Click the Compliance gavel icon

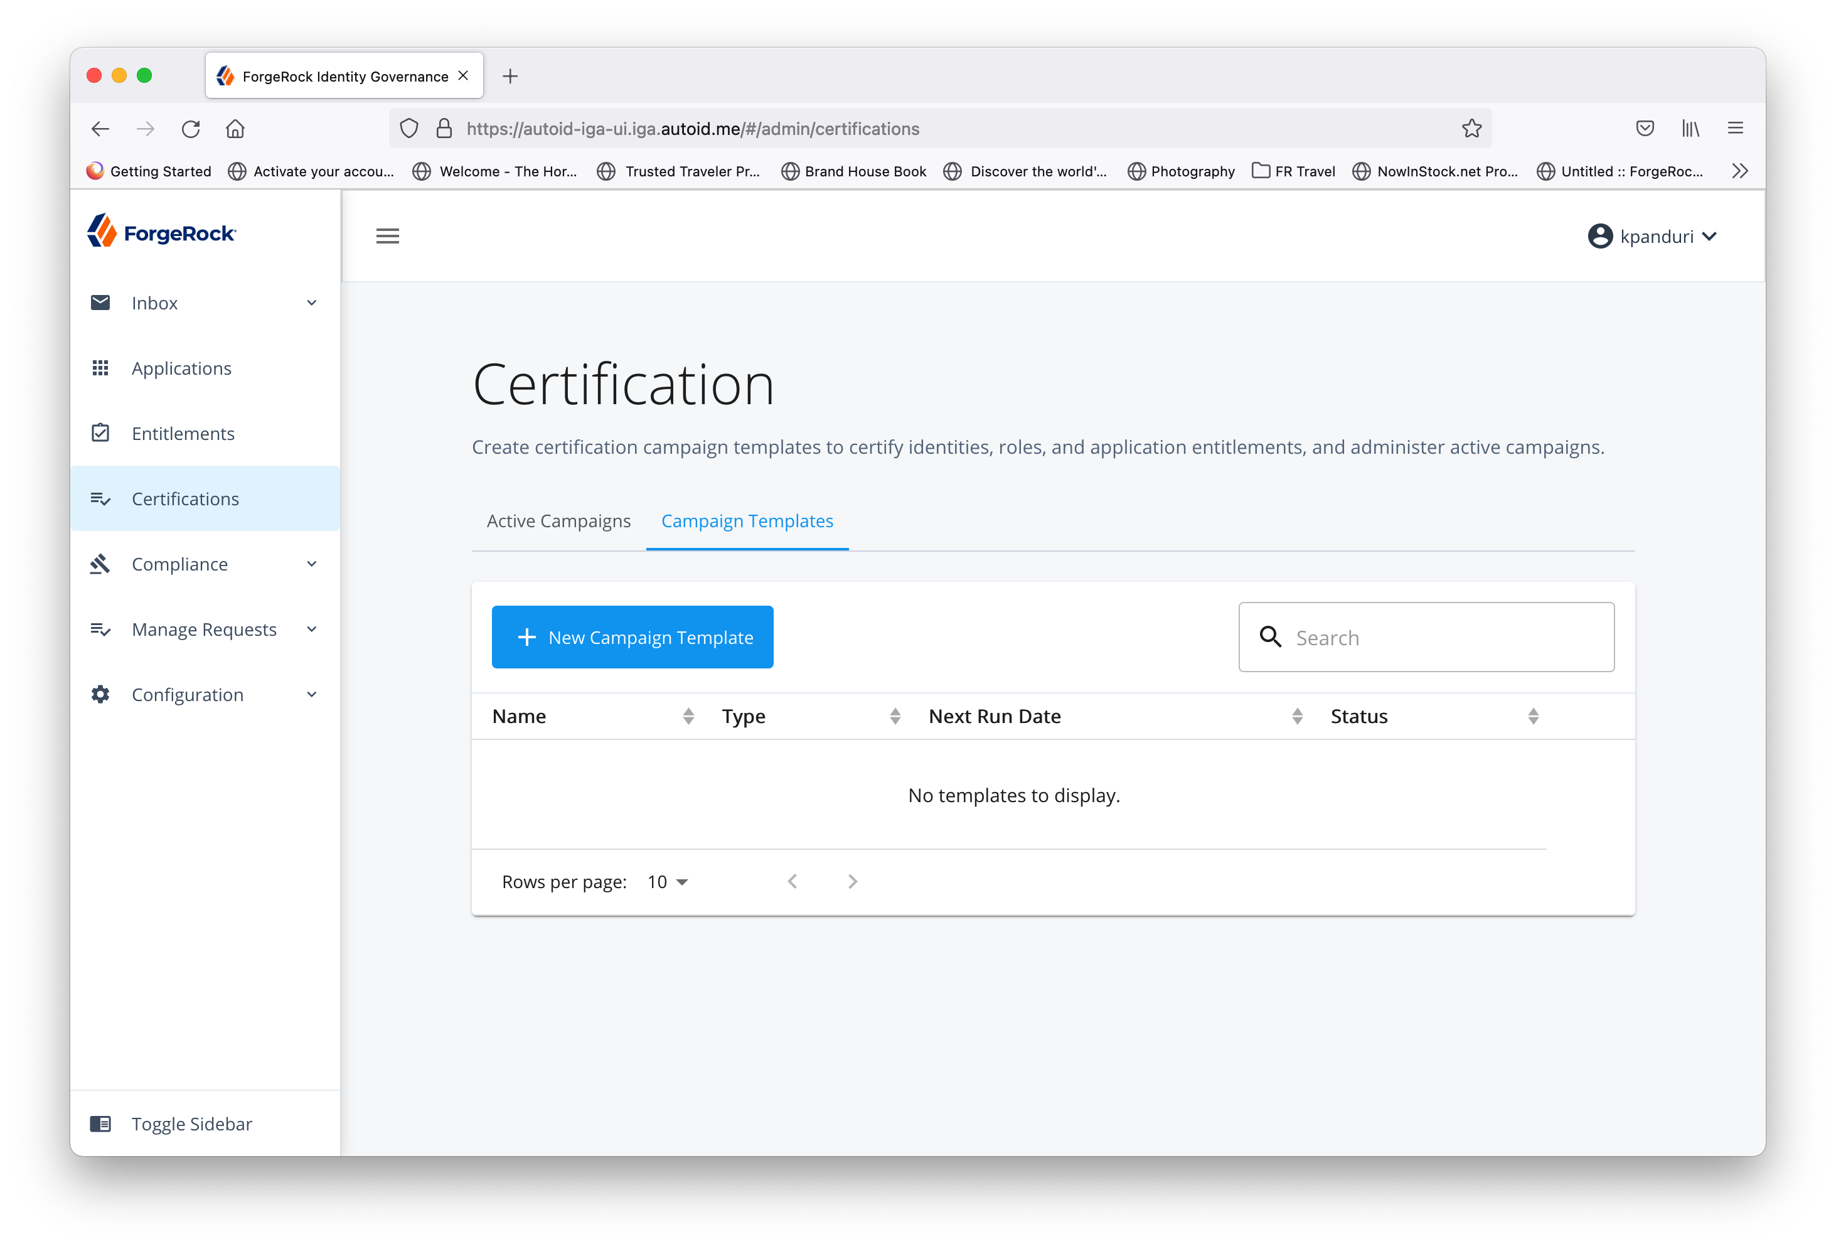[x=100, y=564]
